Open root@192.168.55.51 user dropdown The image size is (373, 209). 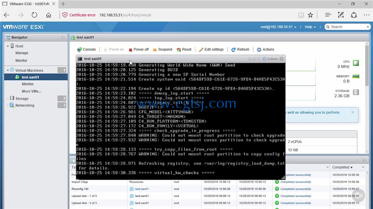pos(278,27)
